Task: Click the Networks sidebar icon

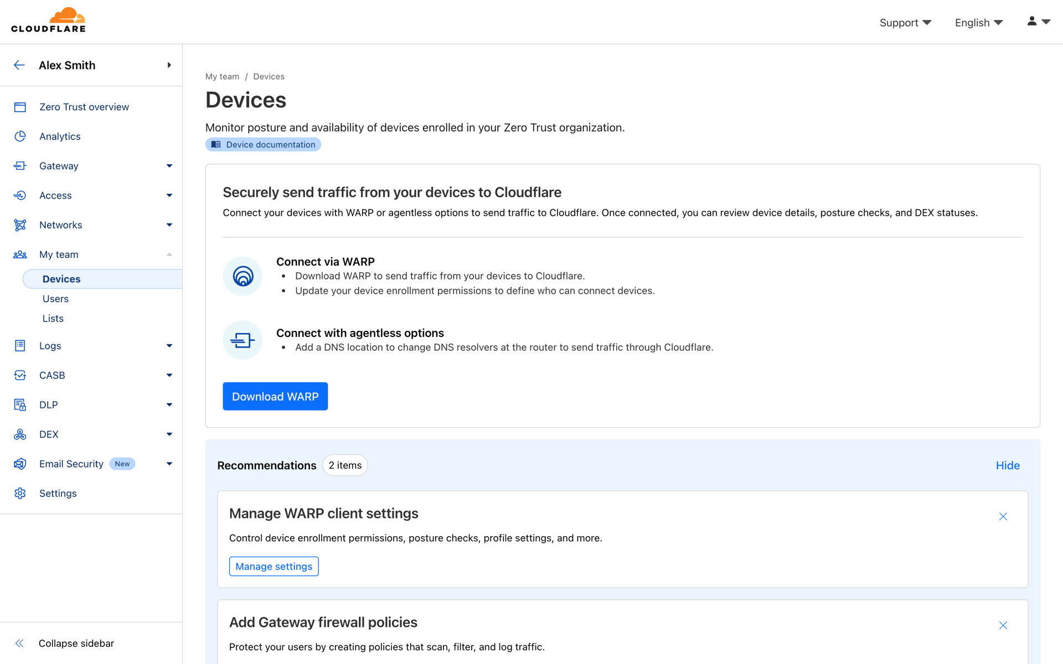Action: coord(20,225)
